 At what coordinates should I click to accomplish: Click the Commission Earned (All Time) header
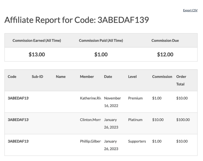pos(37,41)
